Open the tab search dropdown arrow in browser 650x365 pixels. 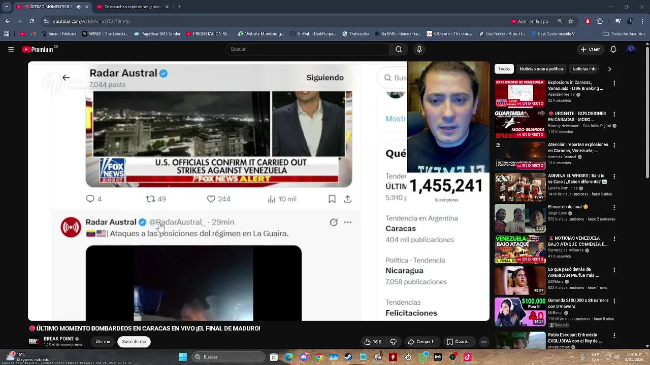click(x=6, y=7)
